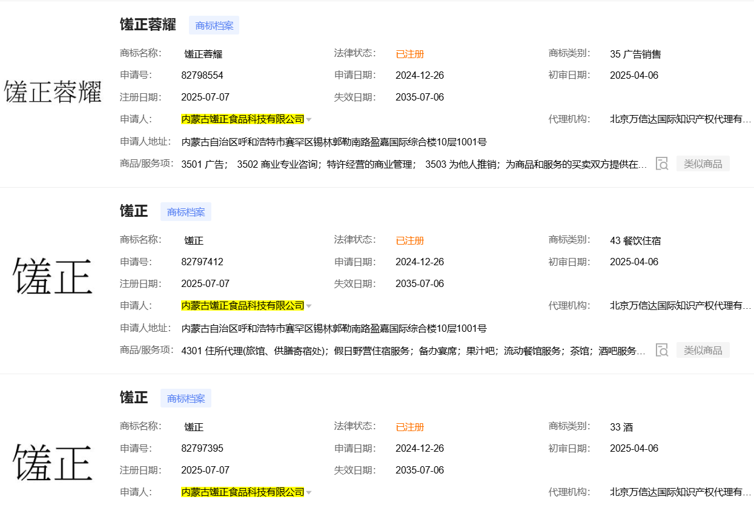Open 商标档案 tag for class 33 trademark
This screenshot has height=508, width=754.
186,398
